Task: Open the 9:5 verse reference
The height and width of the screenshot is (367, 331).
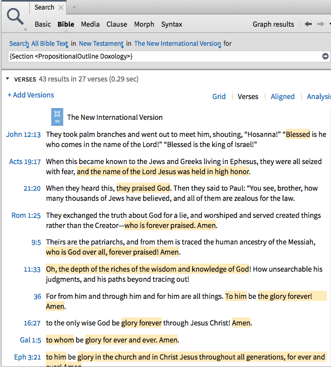Action: [36, 242]
